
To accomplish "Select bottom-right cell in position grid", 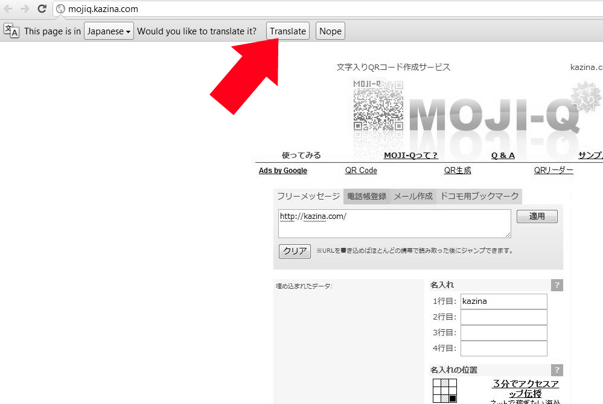I will coord(453,399).
